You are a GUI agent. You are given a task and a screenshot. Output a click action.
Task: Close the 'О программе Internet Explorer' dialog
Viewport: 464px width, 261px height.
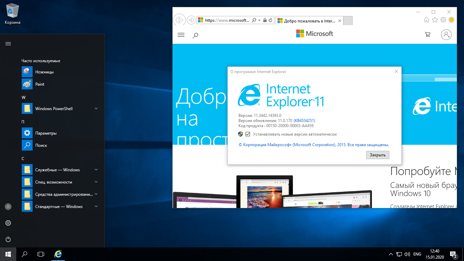coord(396,71)
